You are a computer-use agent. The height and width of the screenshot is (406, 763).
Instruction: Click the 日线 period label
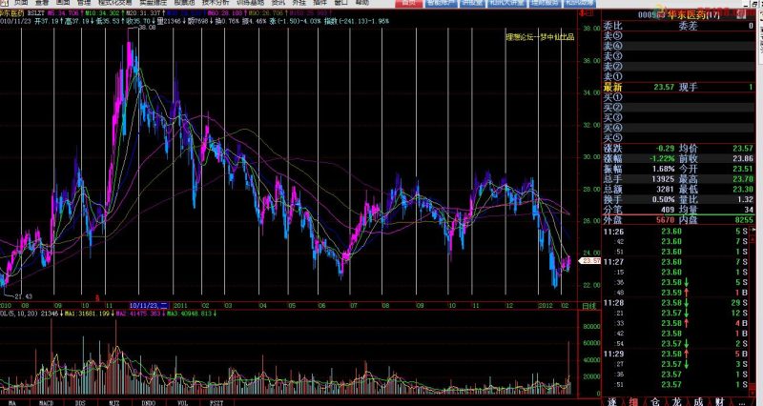(589, 306)
